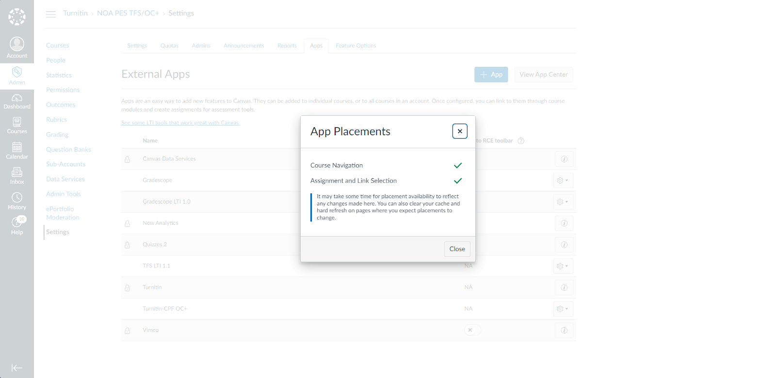This screenshot has height=378, width=776.
Task: Select the Turnitin-CPF OC+ app name
Action: click(164, 309)
